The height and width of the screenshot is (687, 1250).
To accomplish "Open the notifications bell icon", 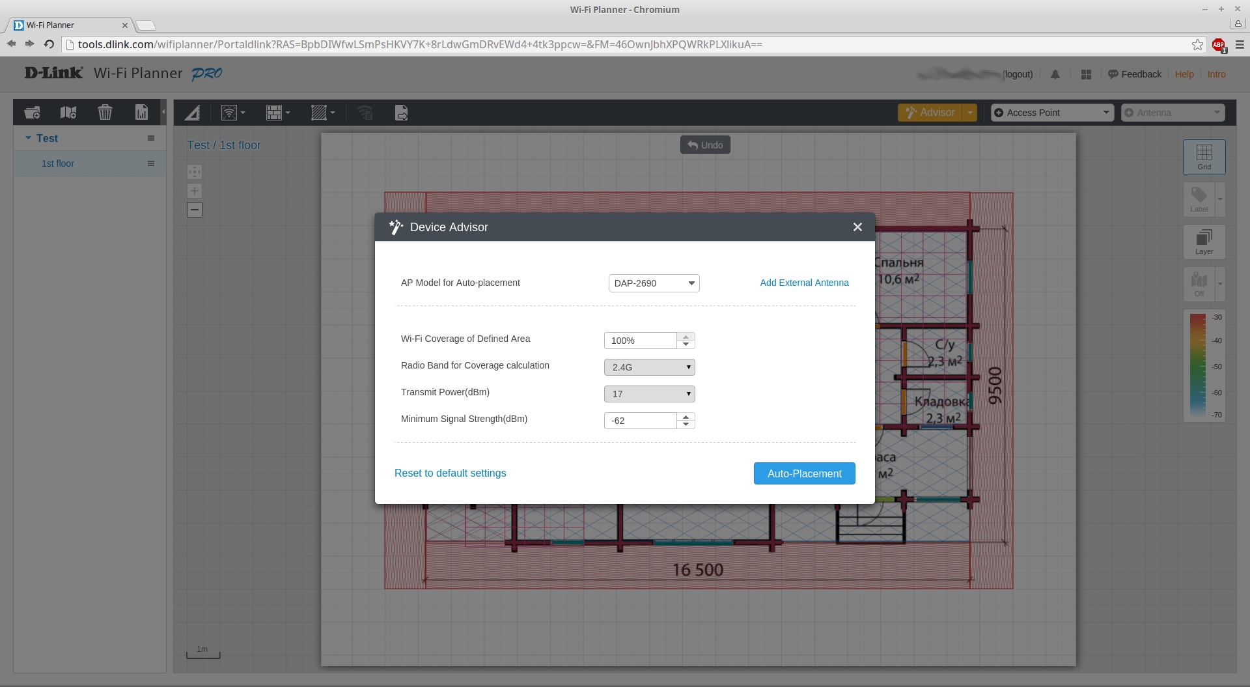I will [1055, 75].
